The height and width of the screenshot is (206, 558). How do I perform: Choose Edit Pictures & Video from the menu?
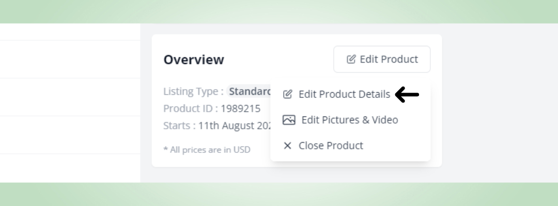pos(349,120)
